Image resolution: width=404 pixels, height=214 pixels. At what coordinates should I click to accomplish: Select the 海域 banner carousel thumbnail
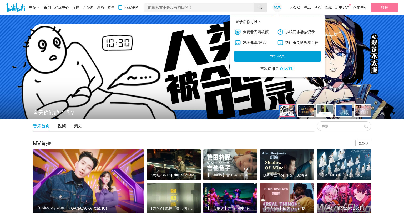(x=344, y=110)
